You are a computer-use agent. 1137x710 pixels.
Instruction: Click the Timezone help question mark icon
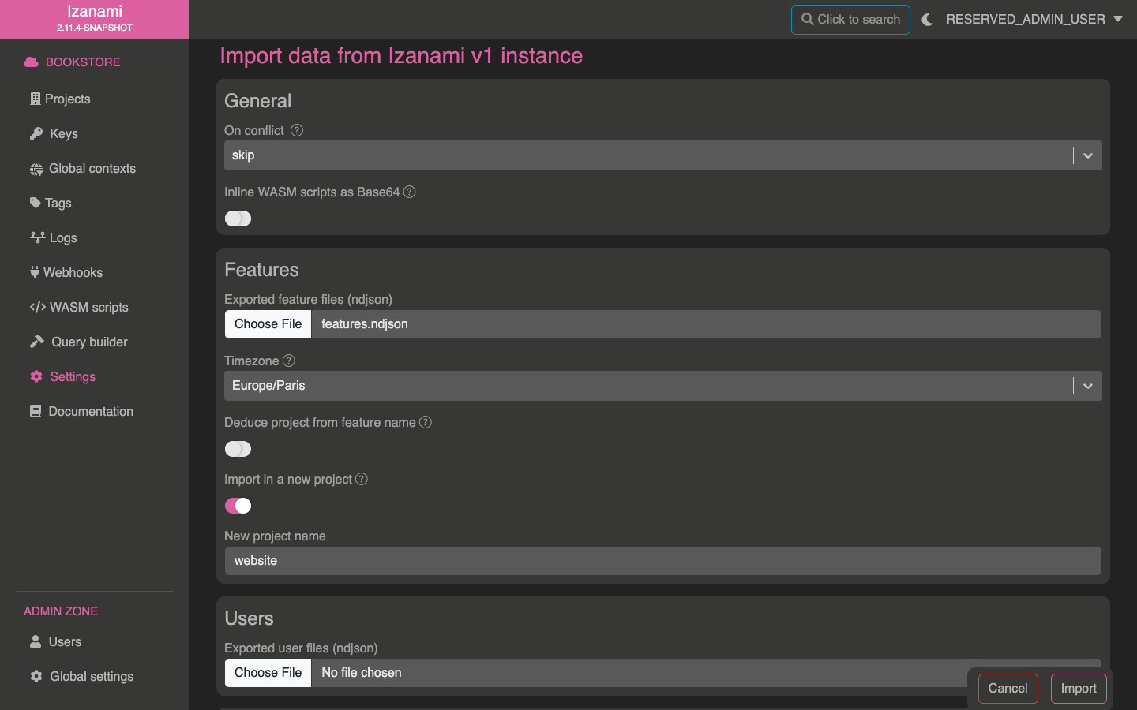click(289, 361)
